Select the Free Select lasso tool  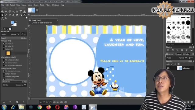point(9,12)
